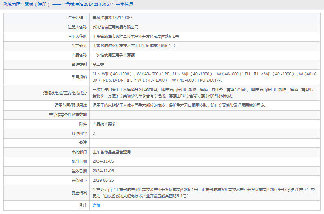The height and width of the screenshot is (214, 324).
Task: Select attachment value 产品技术要求
Action: click(x=104, y=124)
